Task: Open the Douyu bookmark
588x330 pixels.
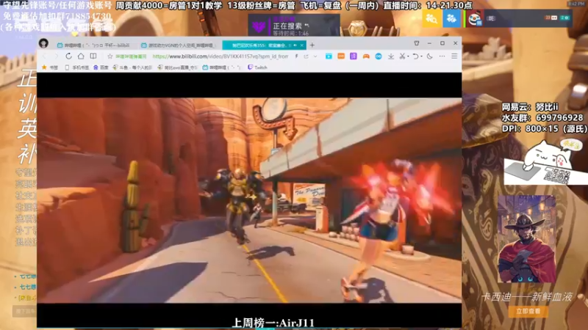Action: 132,67
